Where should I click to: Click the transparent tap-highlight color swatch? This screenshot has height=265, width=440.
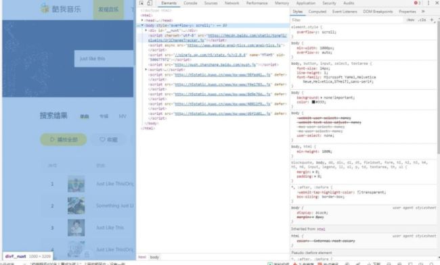359,192
